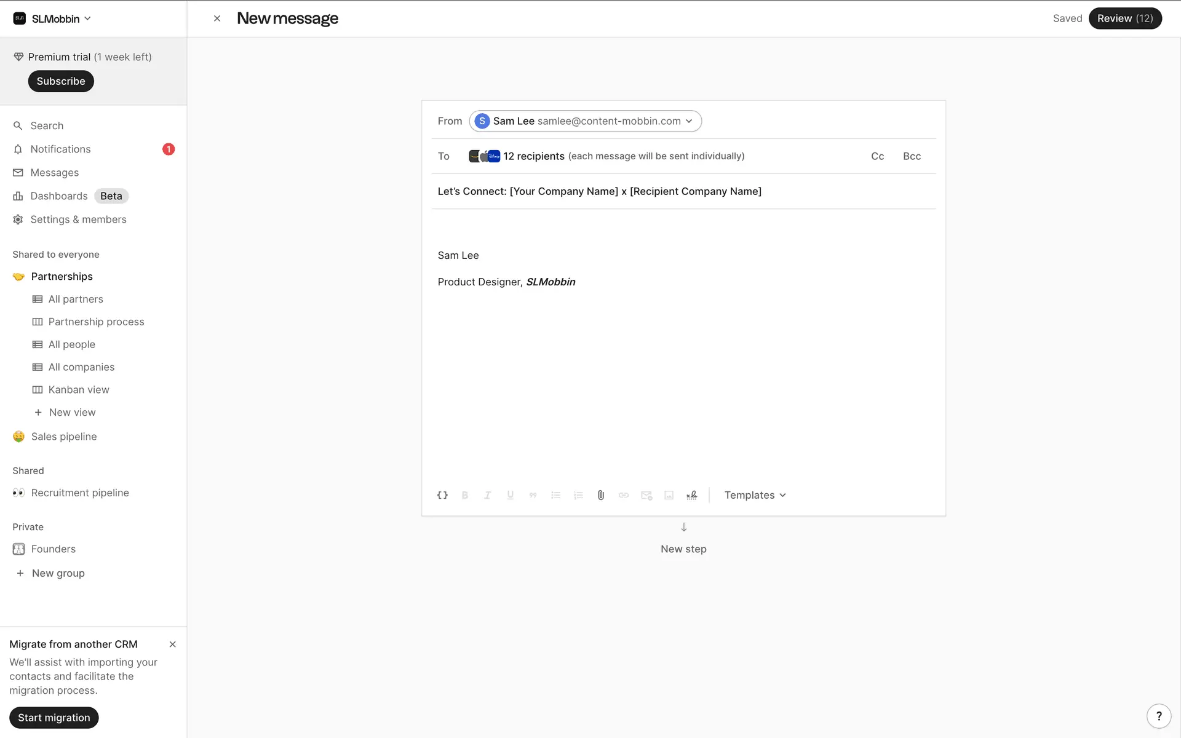The width and height of the screenshot is (1181, 738).
Task: Click the signature icon in the toolbar
Action: point(692,495)
